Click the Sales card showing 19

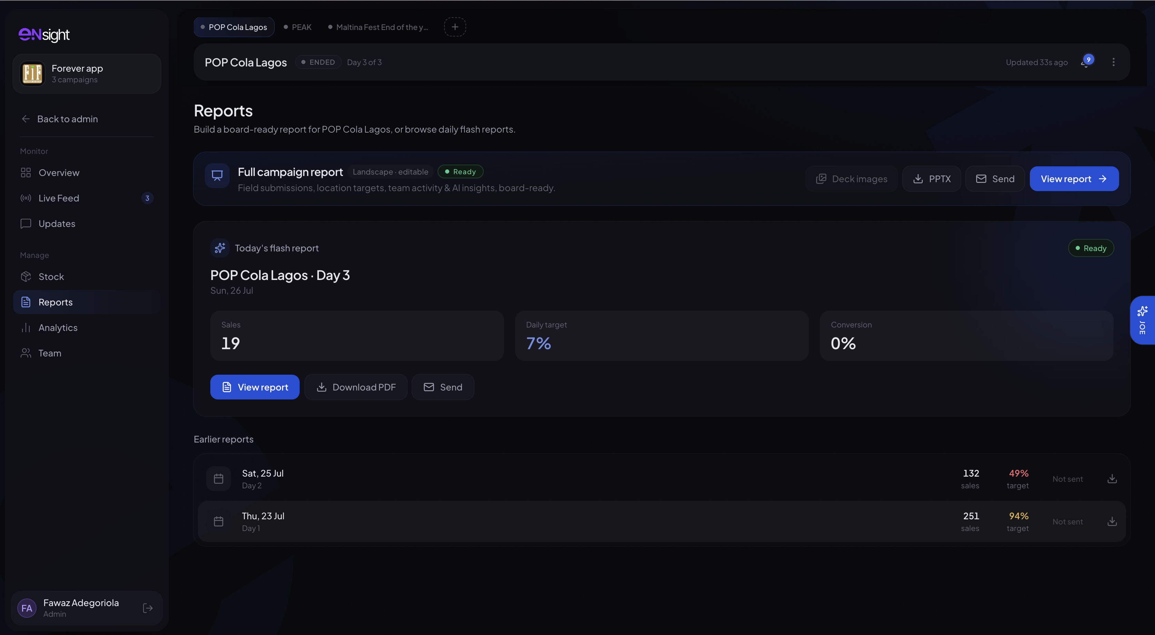point(357,336)
